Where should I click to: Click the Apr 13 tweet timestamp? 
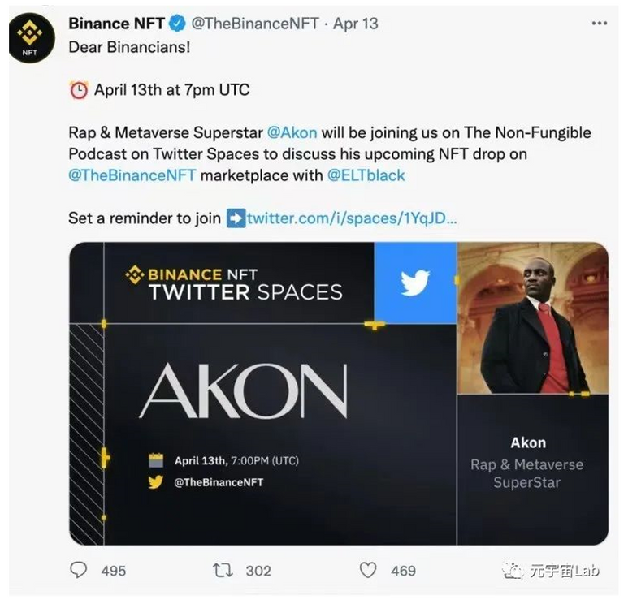356,24
